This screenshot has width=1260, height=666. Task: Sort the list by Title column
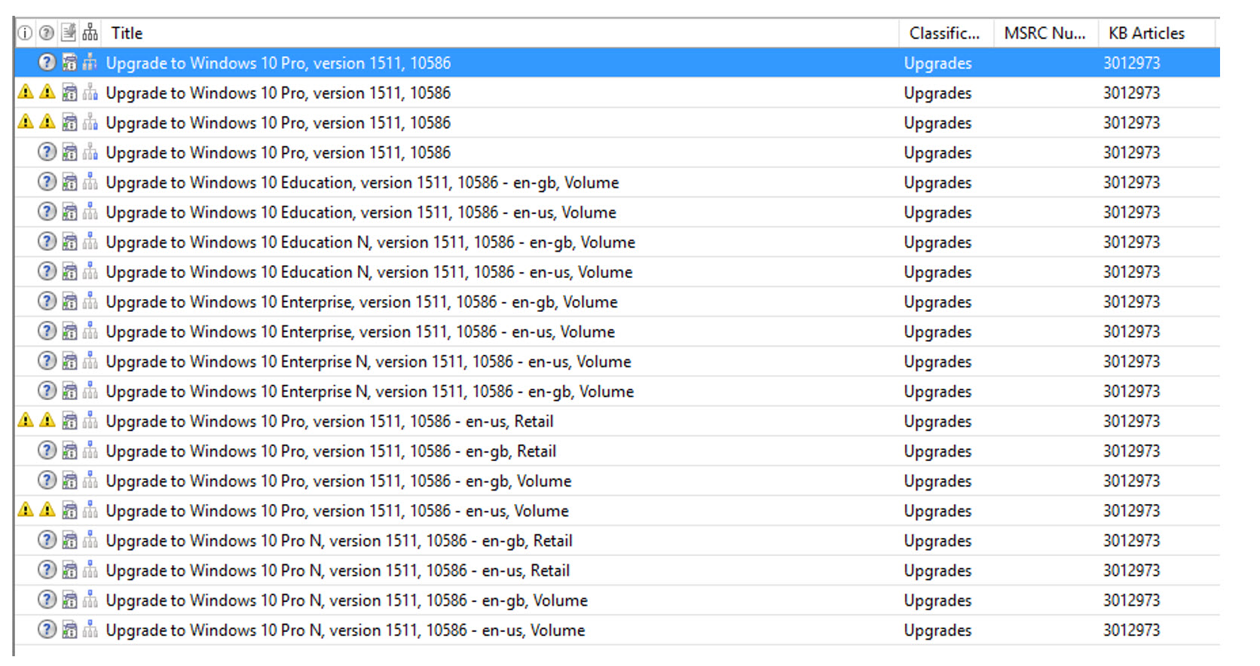[127, 33]
